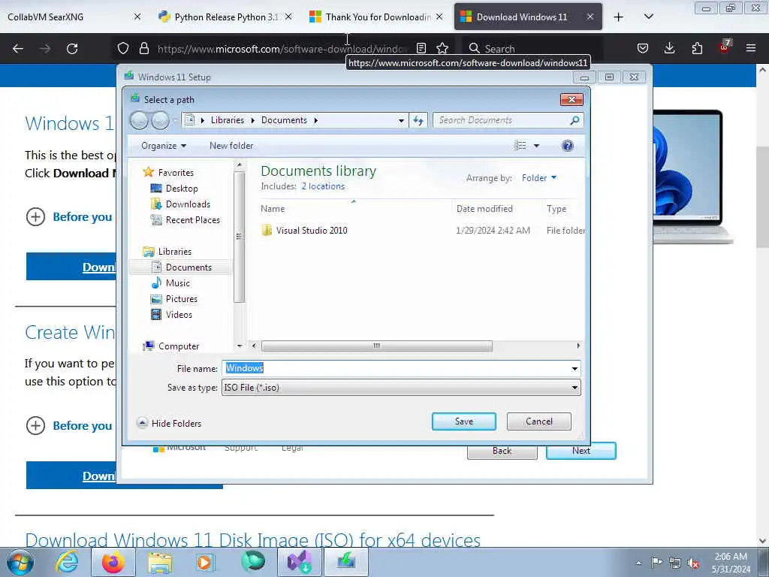This screenshot has width=769, height=577.
Task: Toggle reader view icon in address bar
Action: click(x=421, y=48)
